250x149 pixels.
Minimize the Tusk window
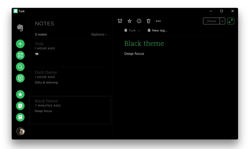(x=211, y=11)
